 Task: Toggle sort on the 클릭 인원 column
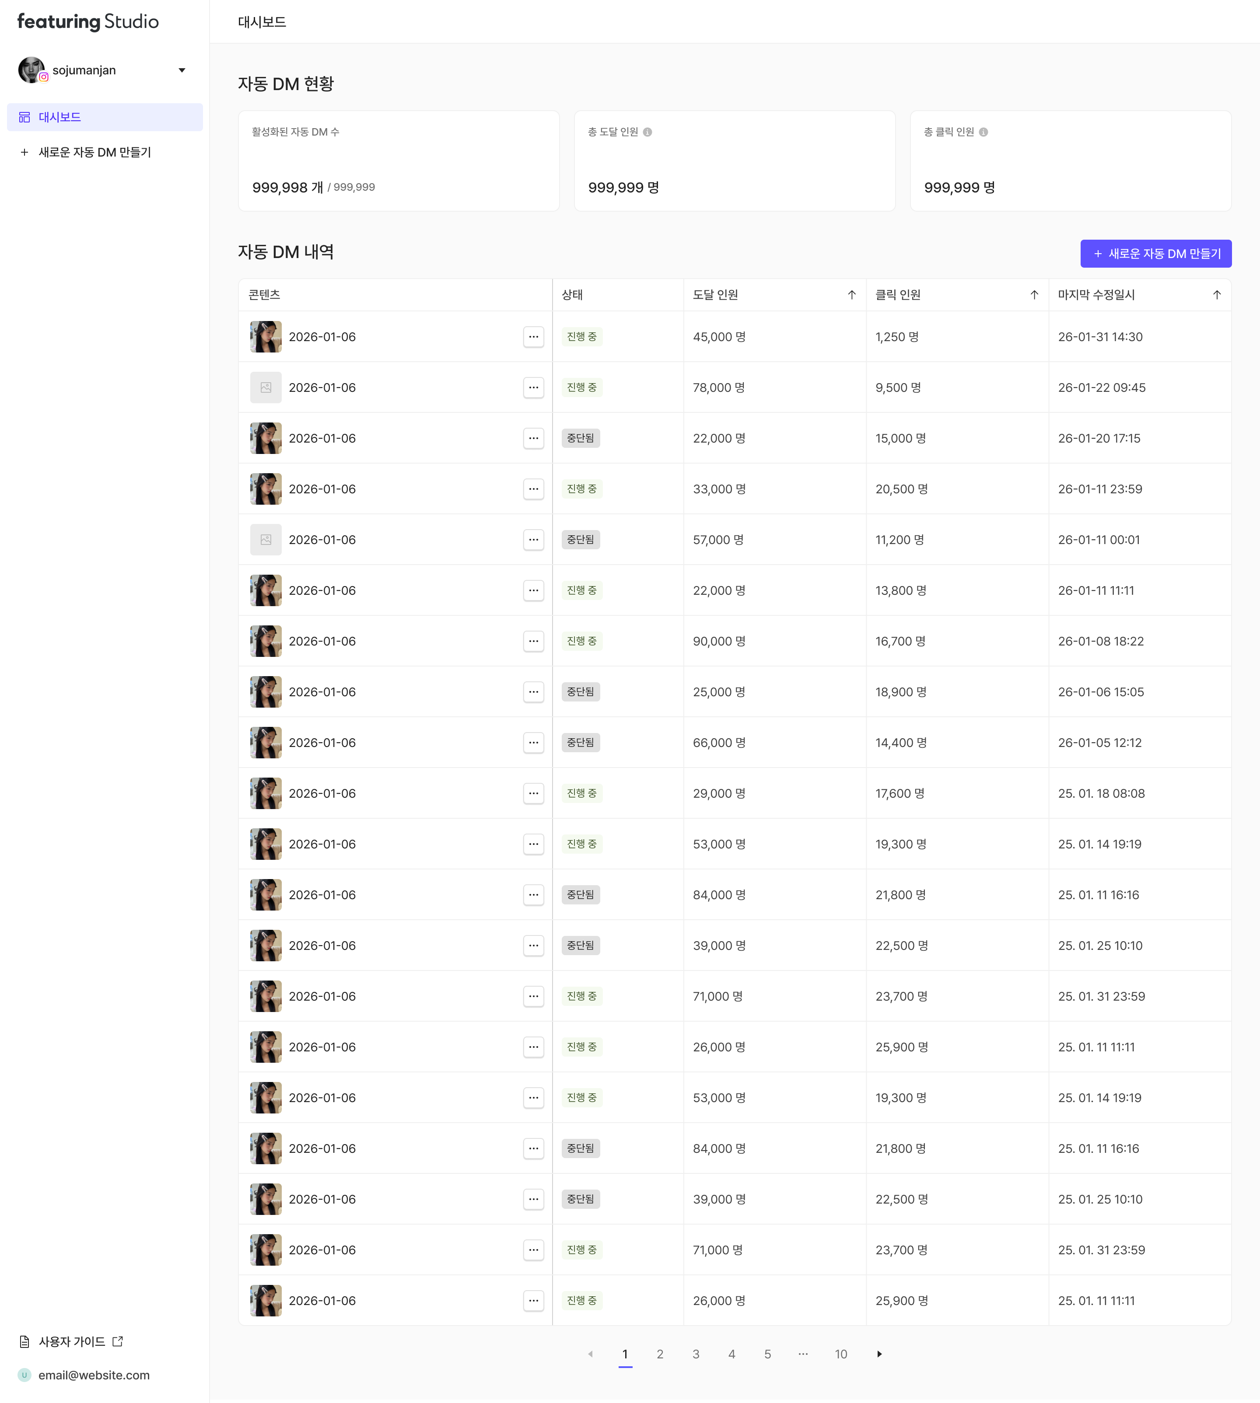[x=1034, y=294]
